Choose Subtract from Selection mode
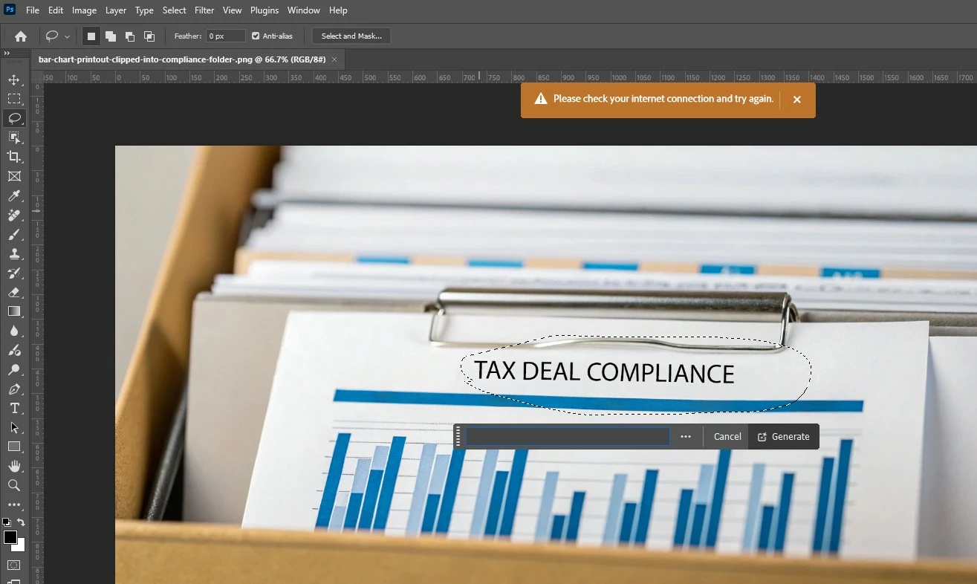This screenshot has width=977, height=584. [130, 36]
